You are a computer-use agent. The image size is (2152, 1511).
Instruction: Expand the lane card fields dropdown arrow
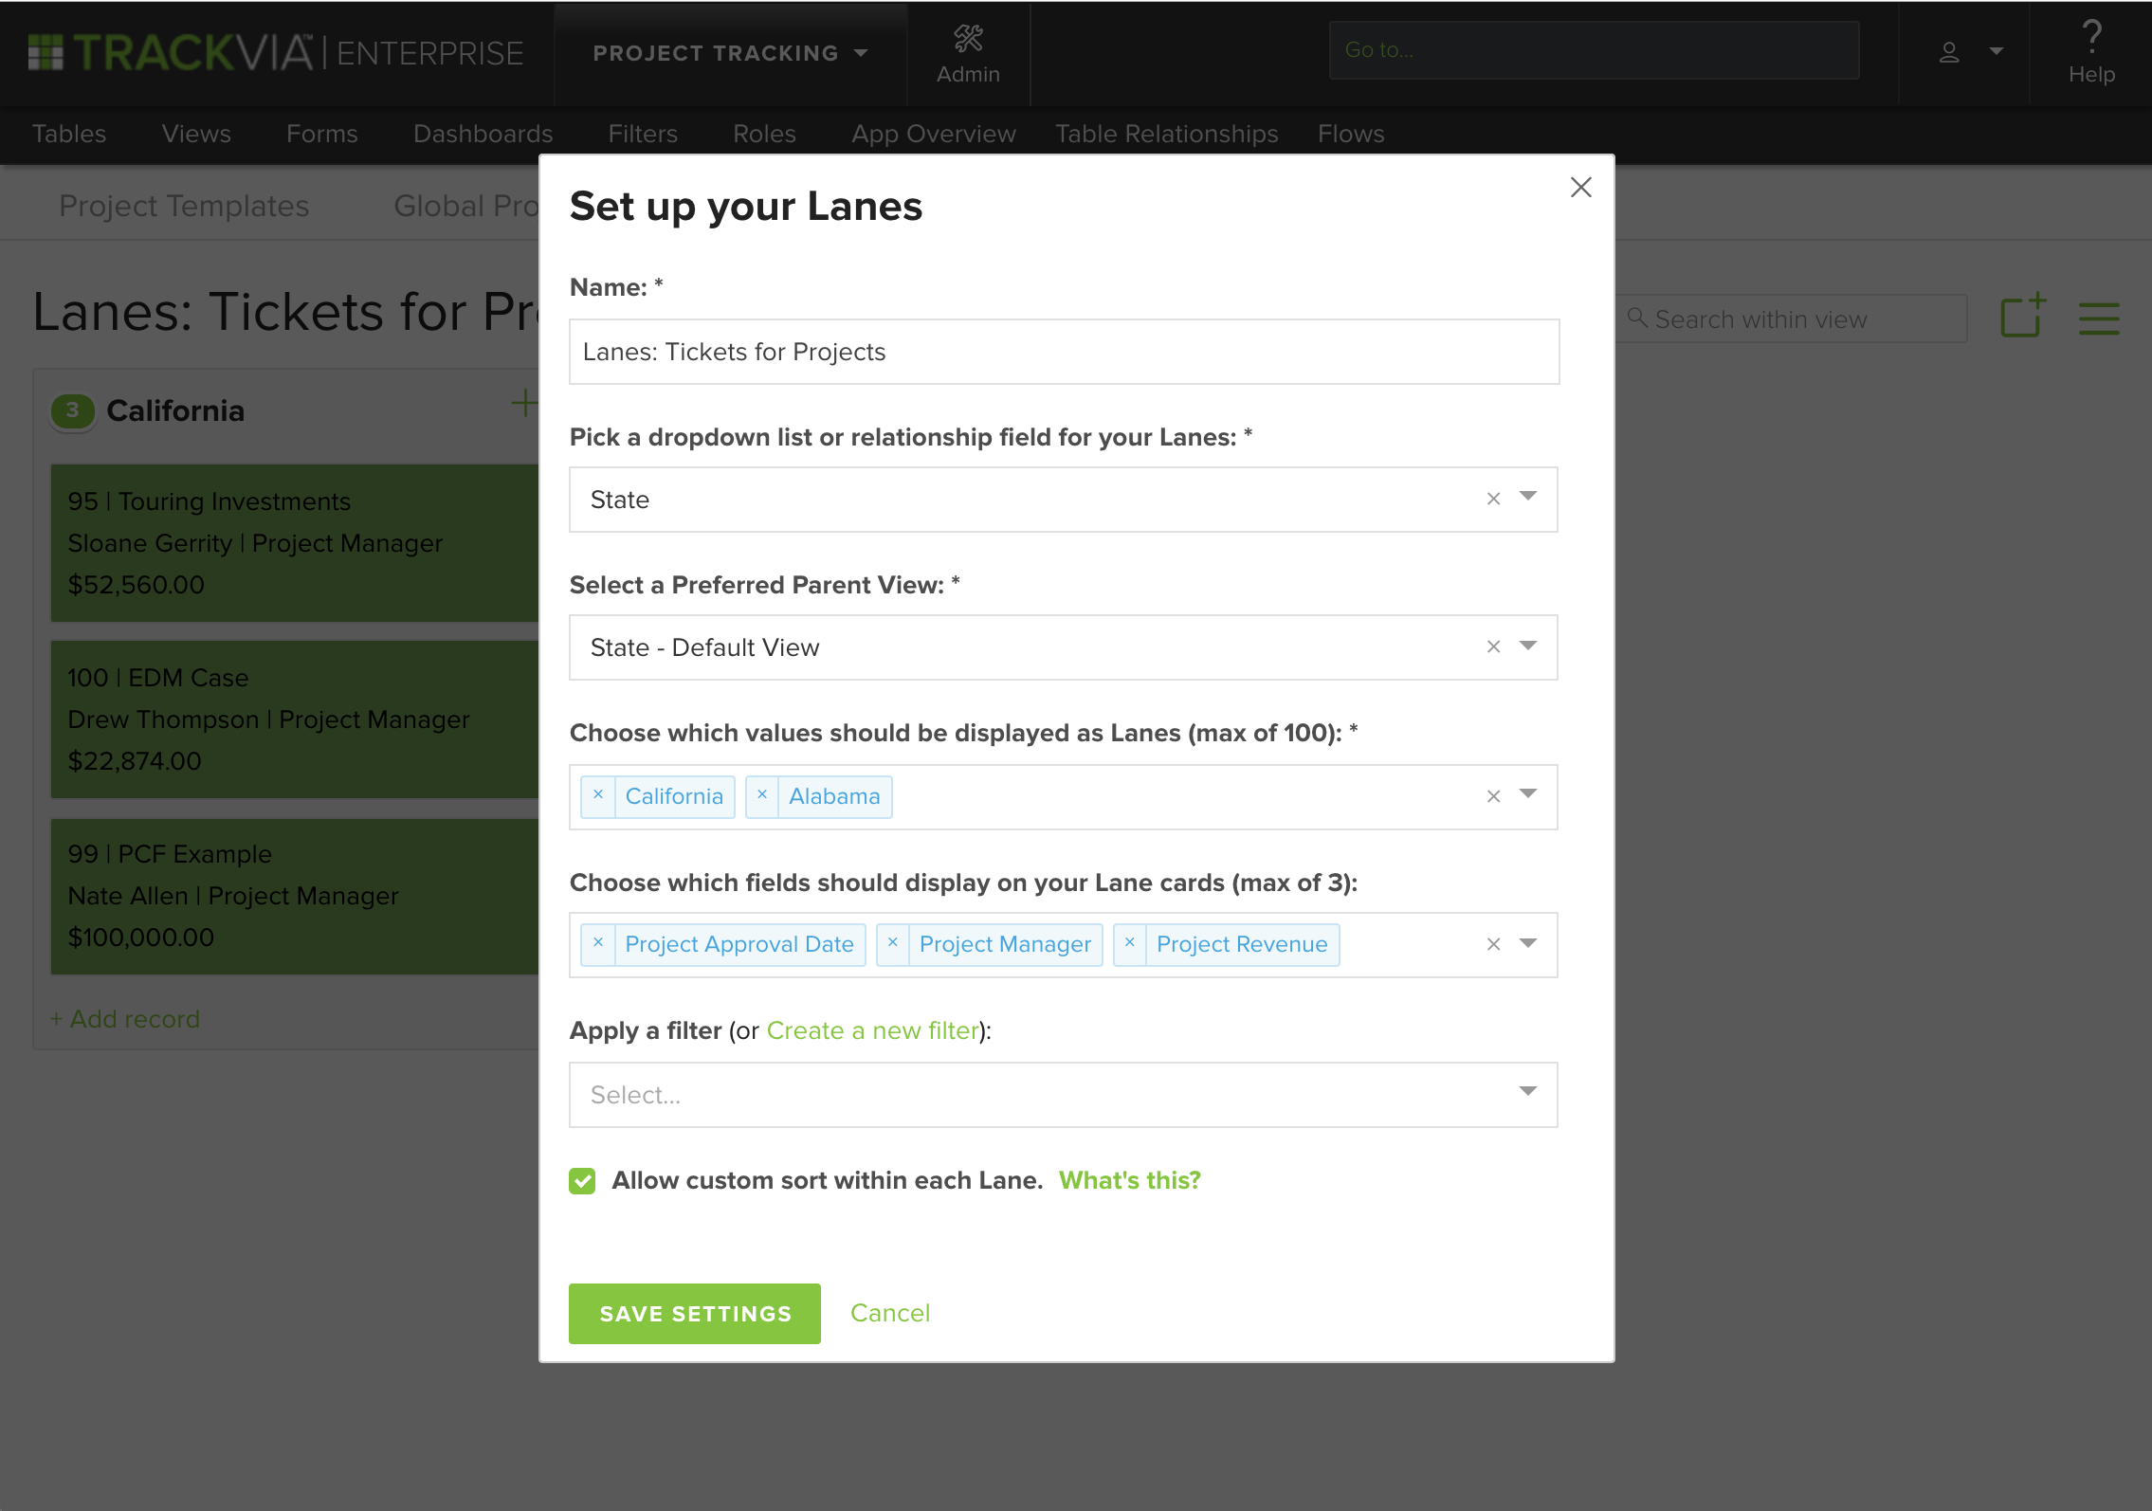click(x=1528, y=943)
